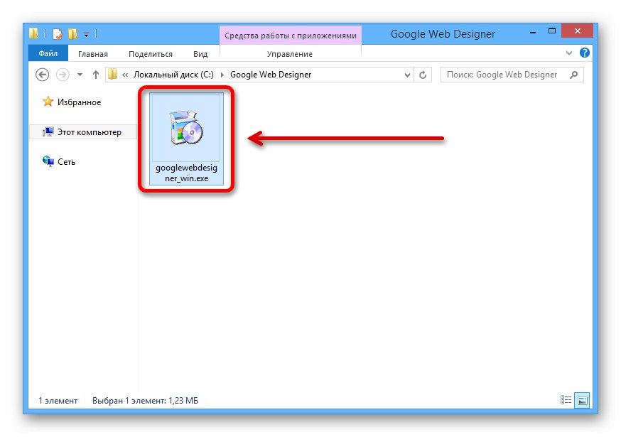Screen dimensions: 621x437
Task: Open recent locations dropdown arrow
Action: [x=80, y=75]
